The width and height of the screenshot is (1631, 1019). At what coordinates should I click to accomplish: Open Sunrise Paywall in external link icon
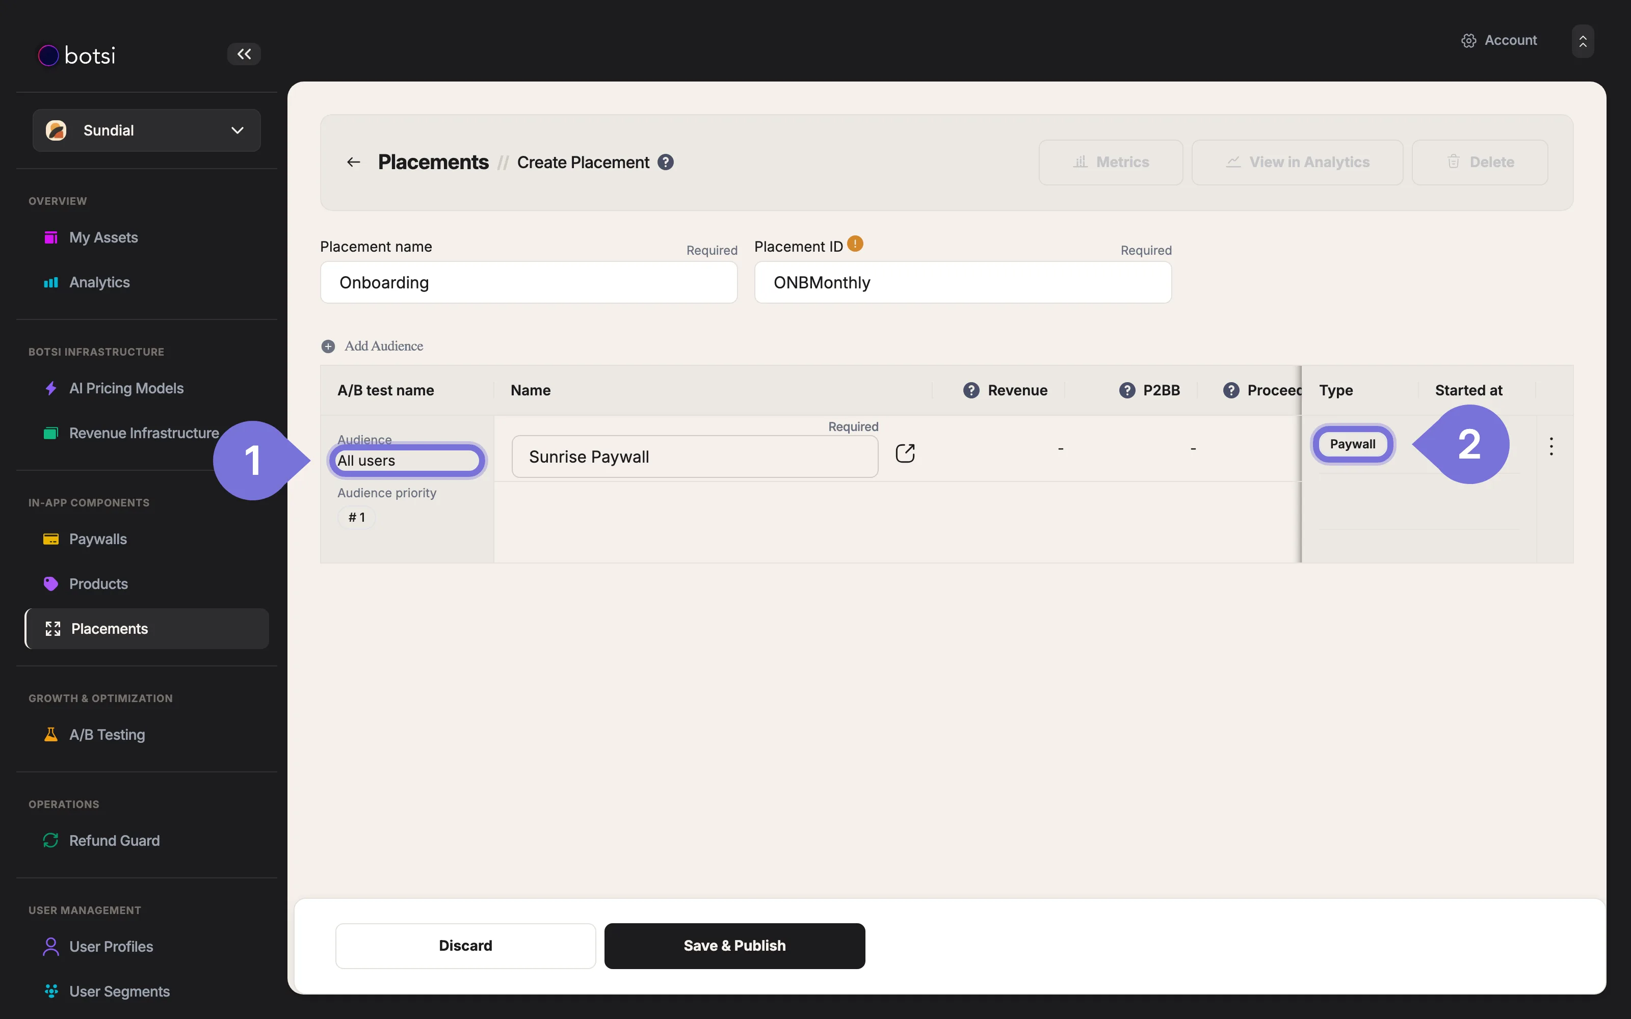tap(905, 453)
